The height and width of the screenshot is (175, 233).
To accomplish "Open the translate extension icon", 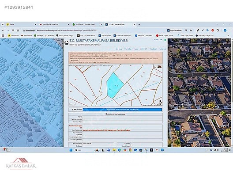I will tap(207, 30).
